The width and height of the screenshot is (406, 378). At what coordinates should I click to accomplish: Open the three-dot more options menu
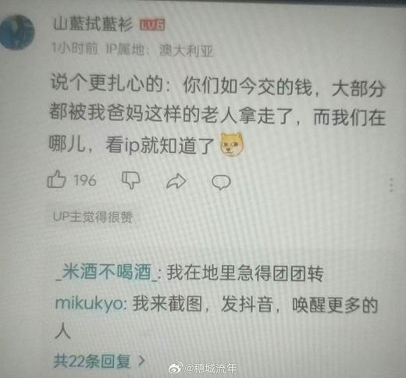(391, 185)
